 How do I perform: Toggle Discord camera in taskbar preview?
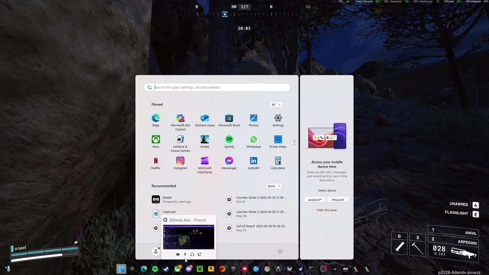178,254
